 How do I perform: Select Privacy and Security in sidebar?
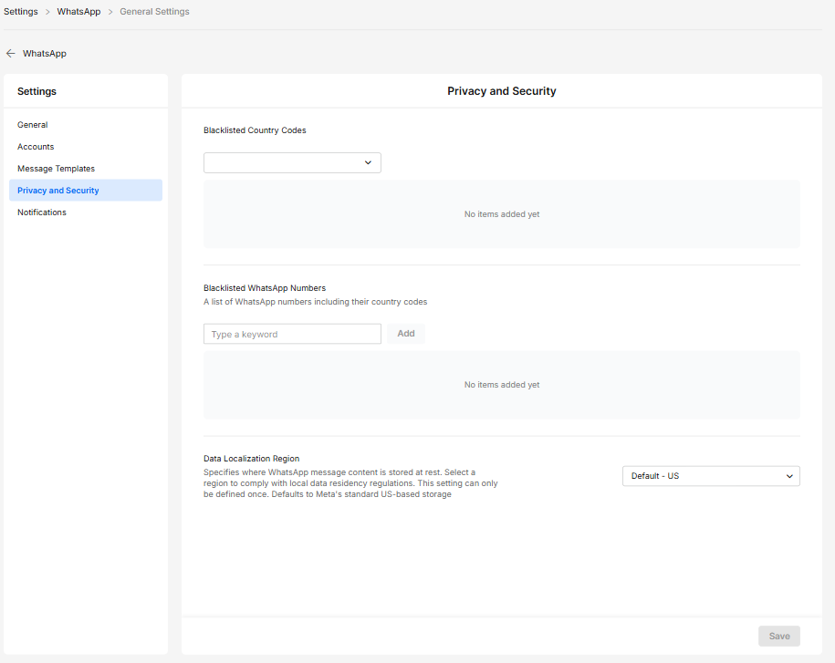86,190
